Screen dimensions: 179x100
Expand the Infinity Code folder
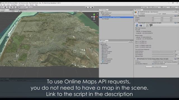[x=101, y=47]
